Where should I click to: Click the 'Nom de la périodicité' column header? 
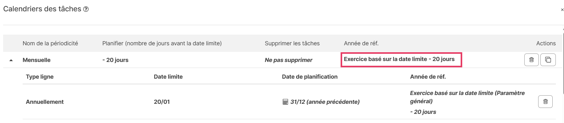pos(50,43)
